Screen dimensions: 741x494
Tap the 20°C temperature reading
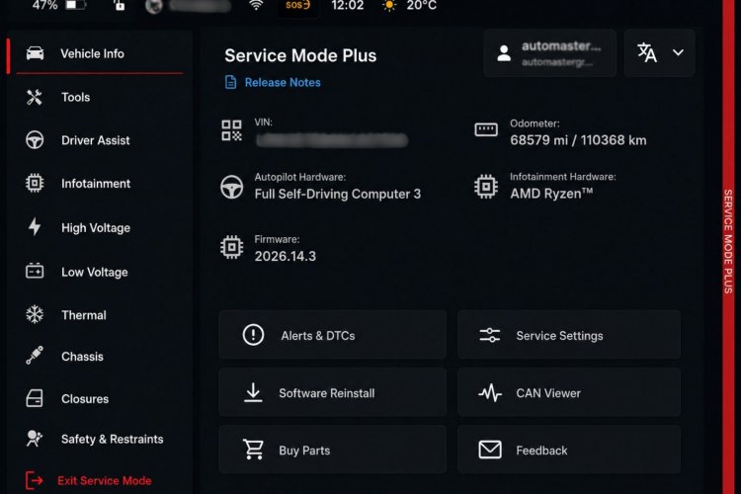pyautogui.click(x=422, y=5)
